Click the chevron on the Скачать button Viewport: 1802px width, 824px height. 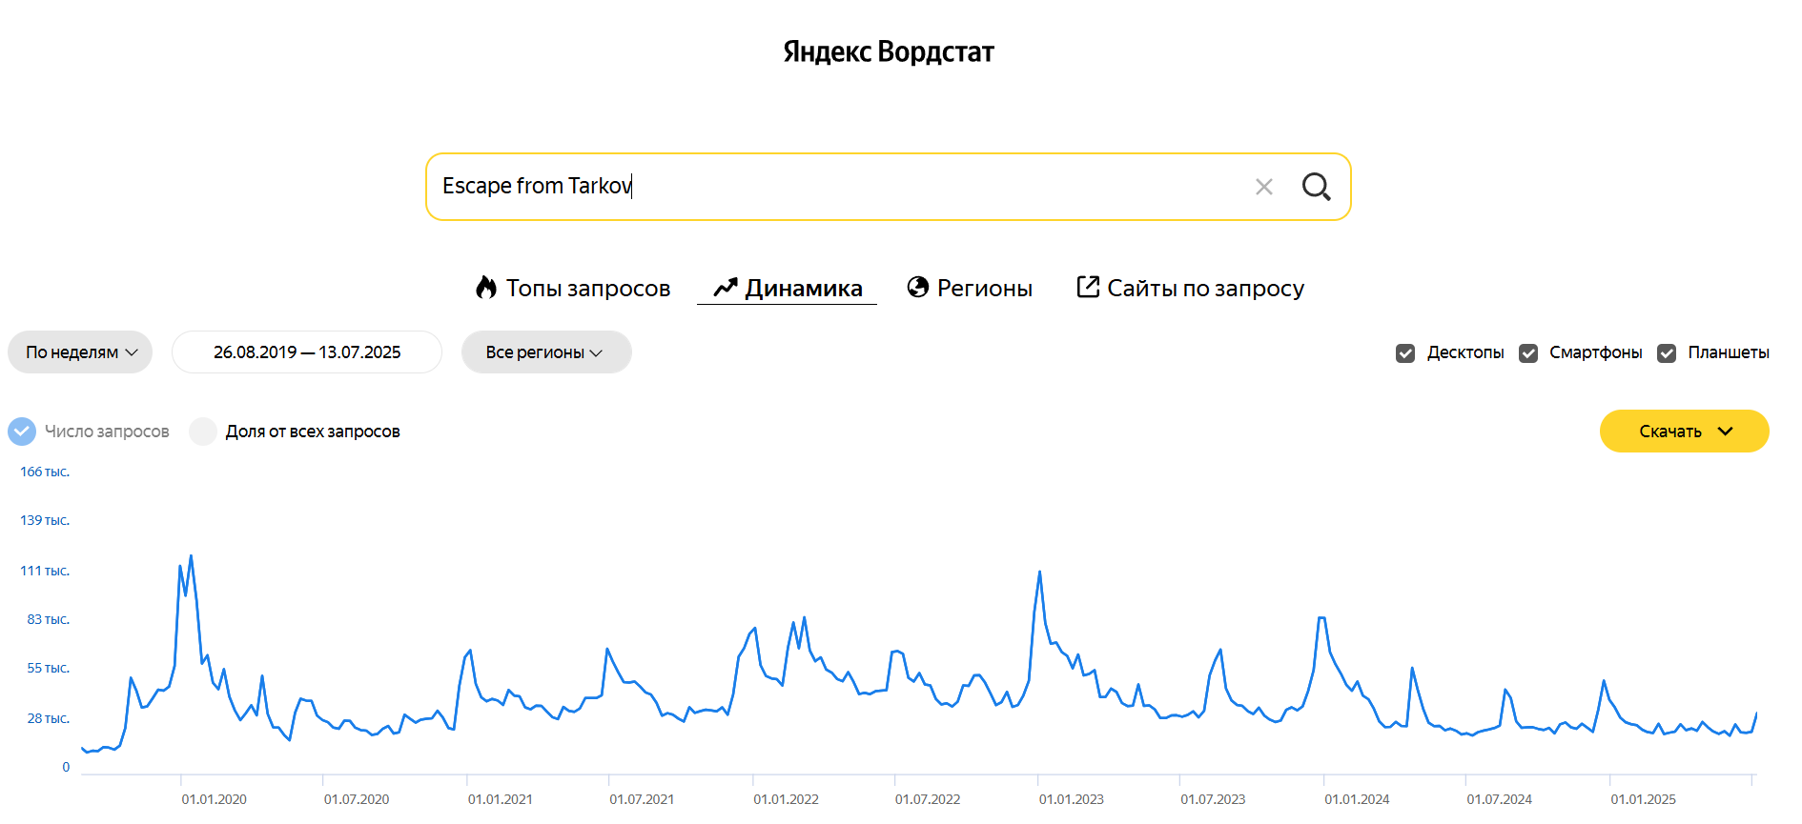coord(1725,432)
